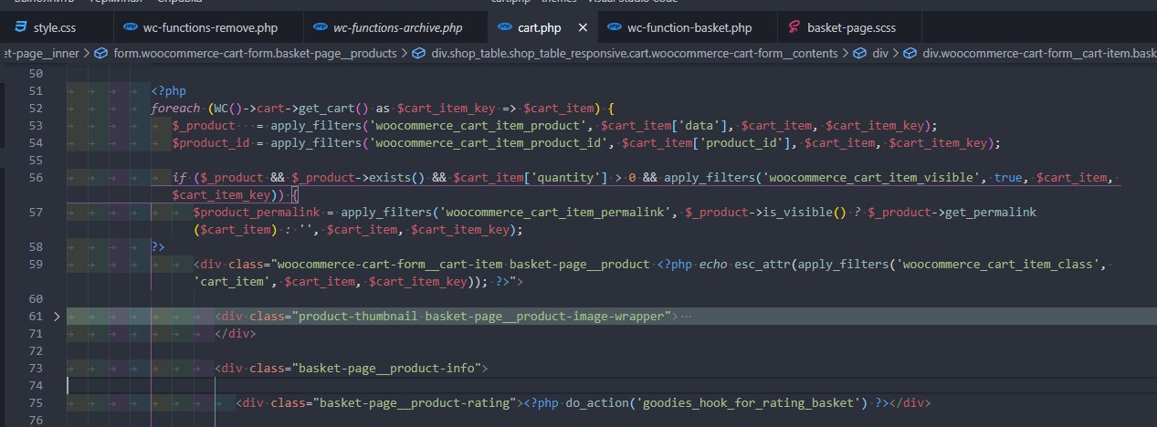Click 'woocommerce_cart_item_class' string on line 59
The width and height of the screenshot is (1157, 427).
click(x=999, y=265)
